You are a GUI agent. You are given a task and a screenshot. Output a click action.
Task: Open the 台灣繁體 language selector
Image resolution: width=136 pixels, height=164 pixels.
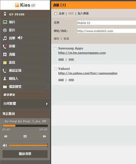[25, 104]
